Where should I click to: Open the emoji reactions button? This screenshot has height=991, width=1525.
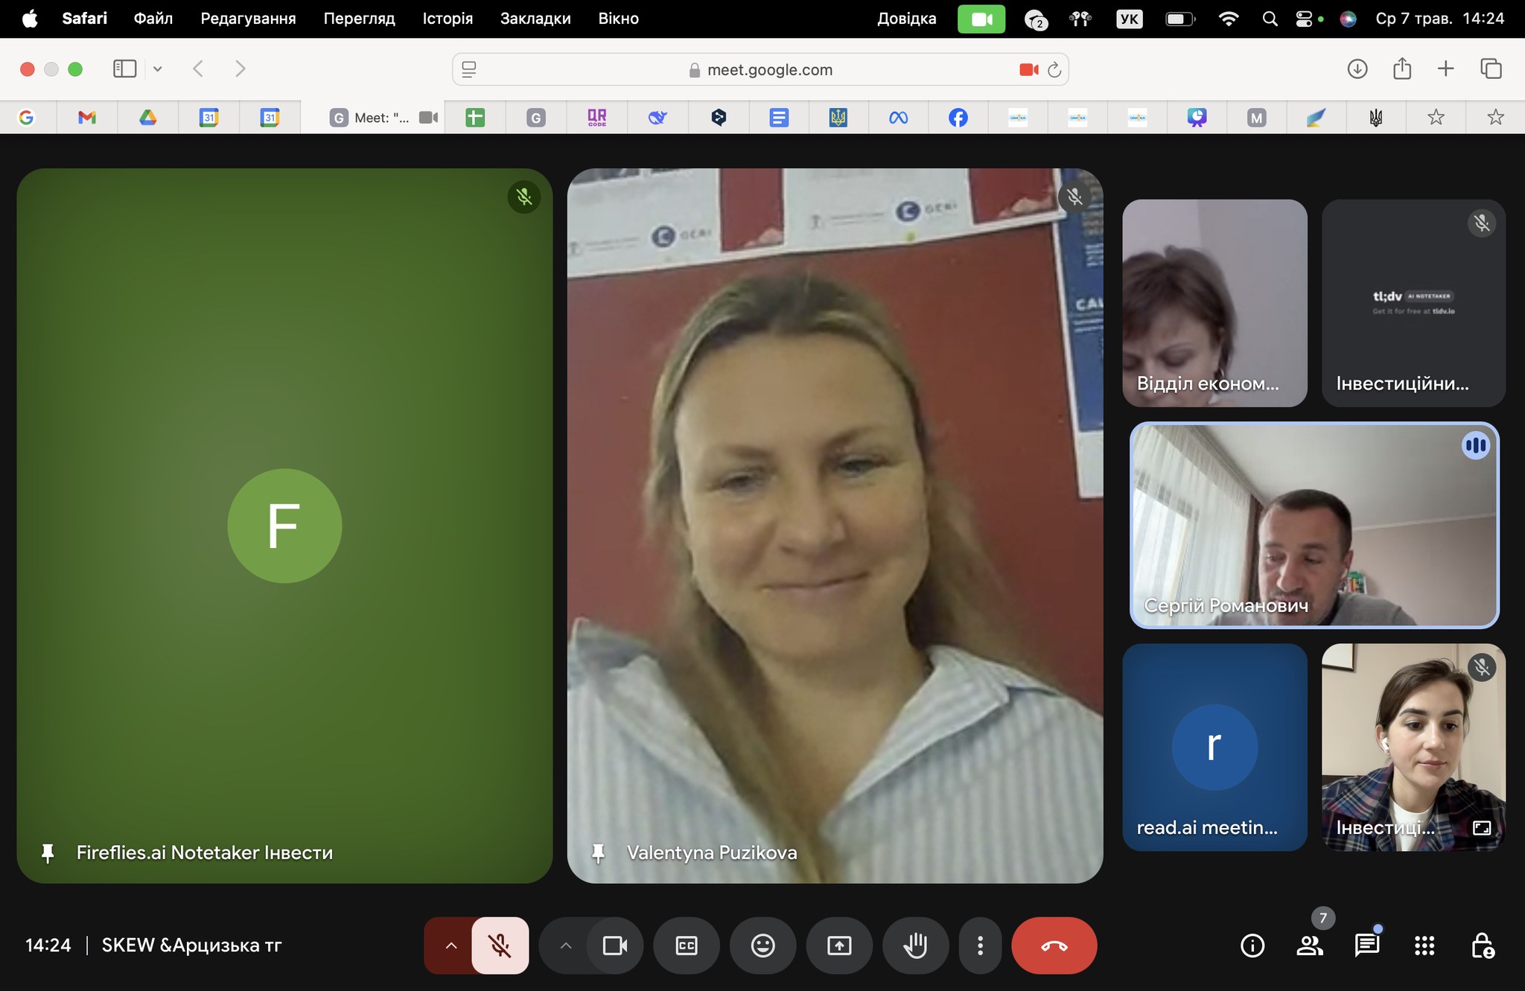[x=762, y=946]
